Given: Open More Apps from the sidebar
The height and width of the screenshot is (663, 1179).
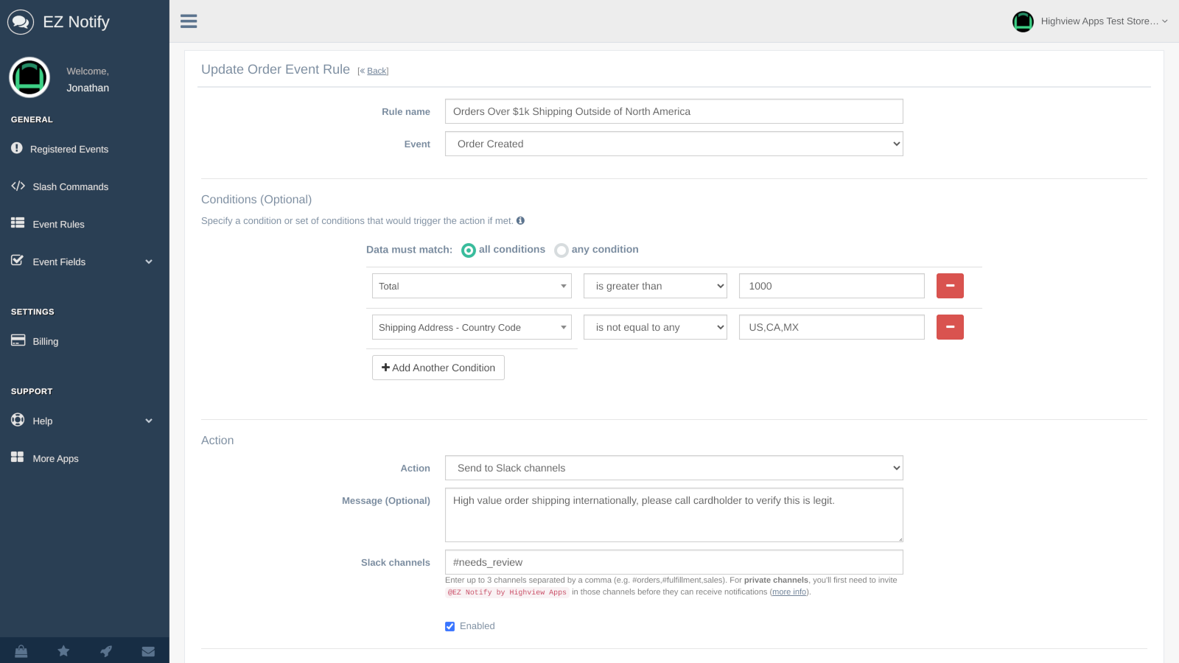Looking at the screenshot, I should coord(55,458).
